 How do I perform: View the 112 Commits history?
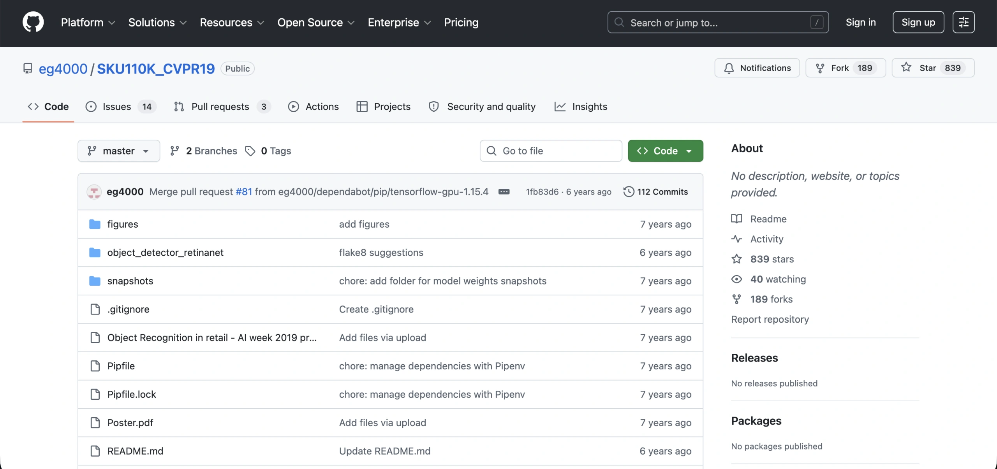(x=656, y=191)
